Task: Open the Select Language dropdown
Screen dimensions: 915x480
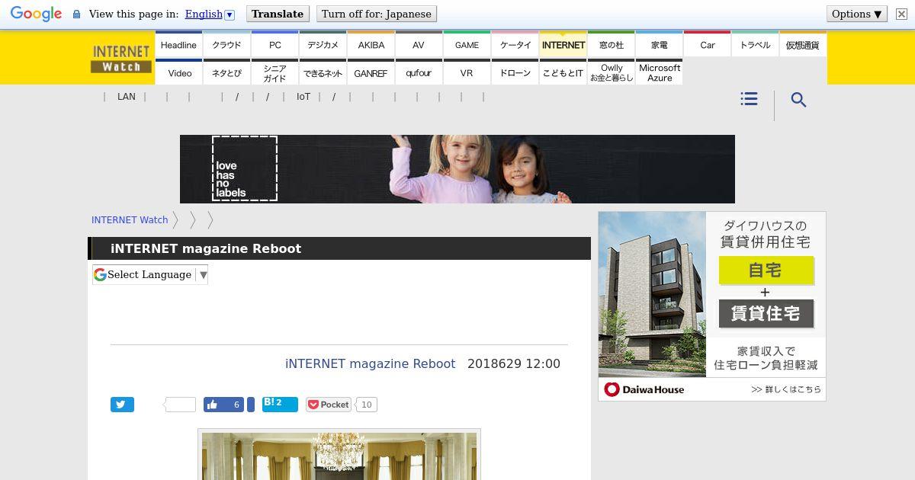Action: [x=150, y=274]
